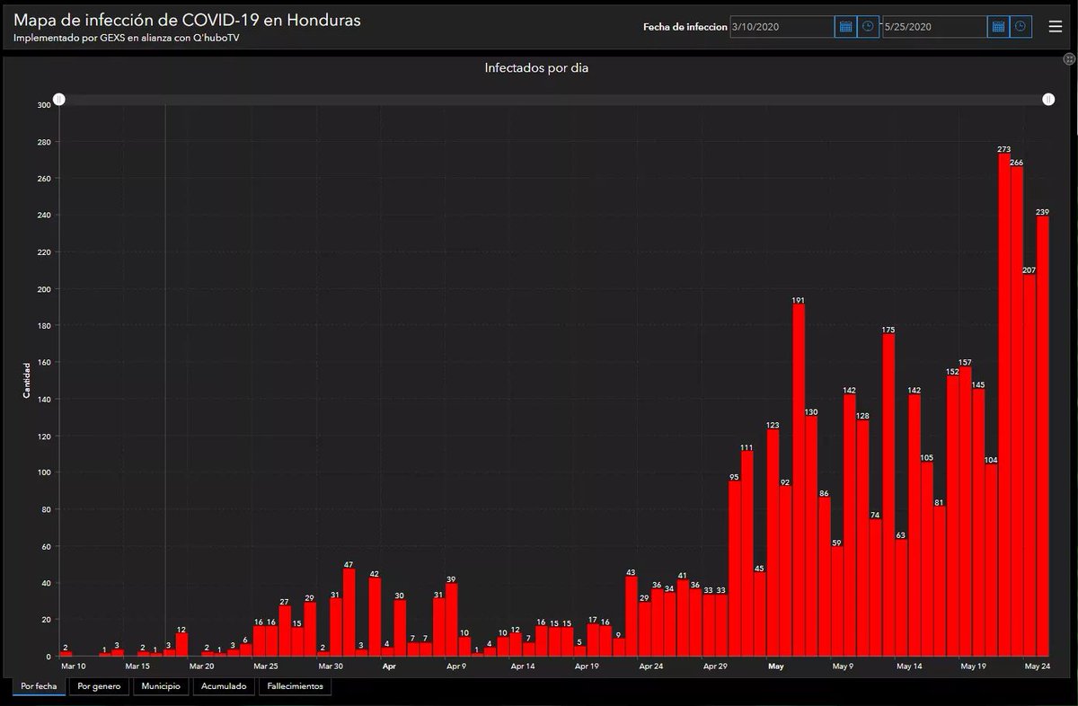Image resolution: width=1078 pixels, height=706 pixels.
Task: Open the start date calendar picker
Action: 845,27
